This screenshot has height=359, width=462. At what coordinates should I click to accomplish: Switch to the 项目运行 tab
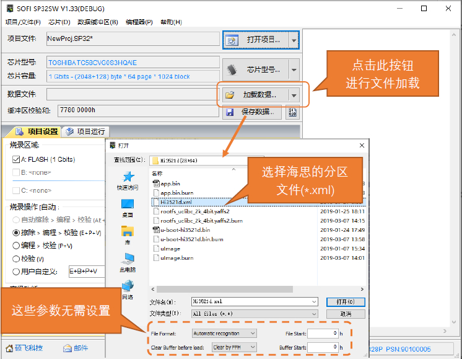[x=85, y=131]
